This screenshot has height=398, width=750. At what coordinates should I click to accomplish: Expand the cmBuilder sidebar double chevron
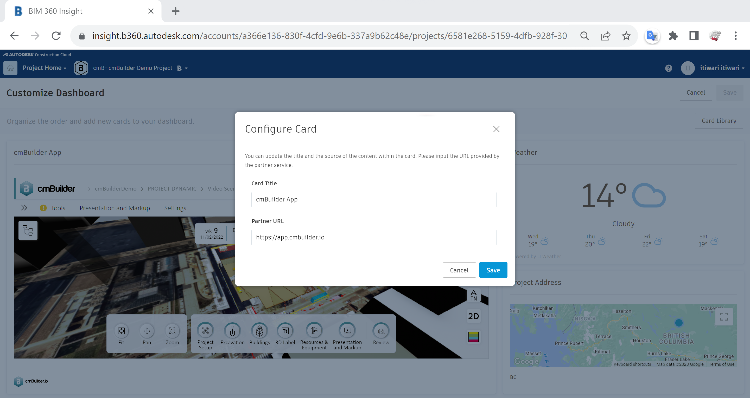(x=24, y=208)
